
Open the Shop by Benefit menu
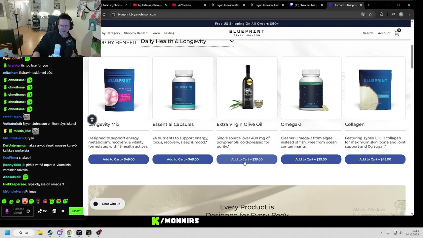click(136, 33)
